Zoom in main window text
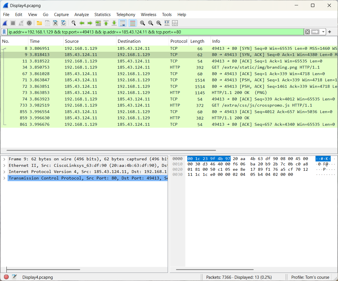The image size is (338, 281). (143, 23)
